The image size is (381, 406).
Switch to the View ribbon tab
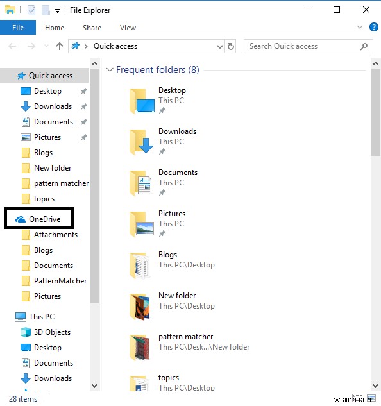[128, 28]
